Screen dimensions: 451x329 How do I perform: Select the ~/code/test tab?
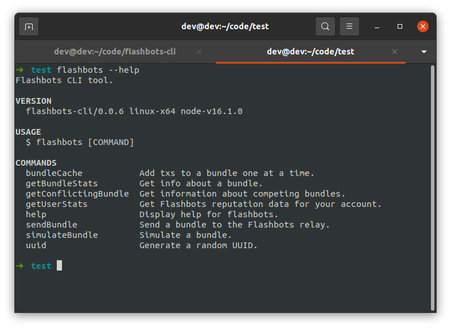[x=310, y=52]
